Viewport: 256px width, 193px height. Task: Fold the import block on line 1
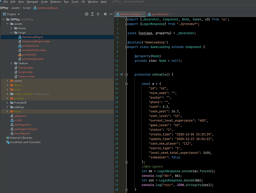coord(126,19)
